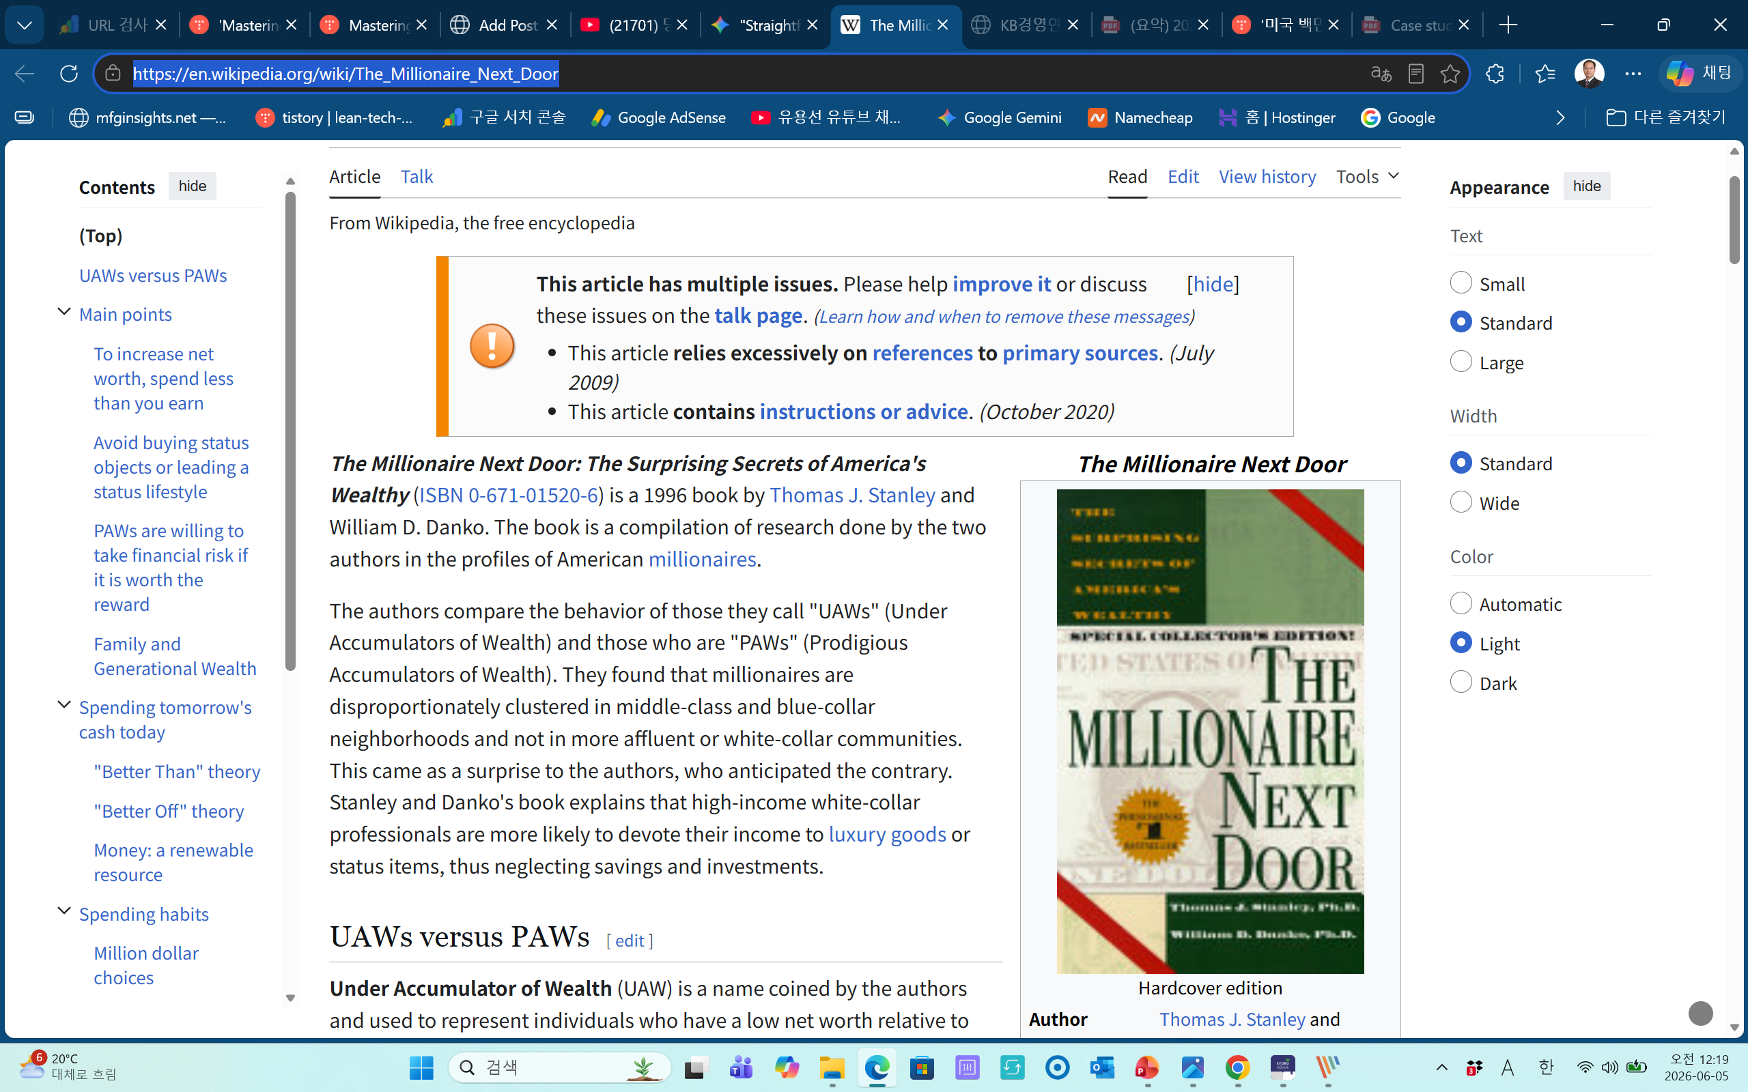This screenshot has height=1092, width=1748.
Task: Select Small text size
Action: pyautogui.click(x=1461, y=283)
